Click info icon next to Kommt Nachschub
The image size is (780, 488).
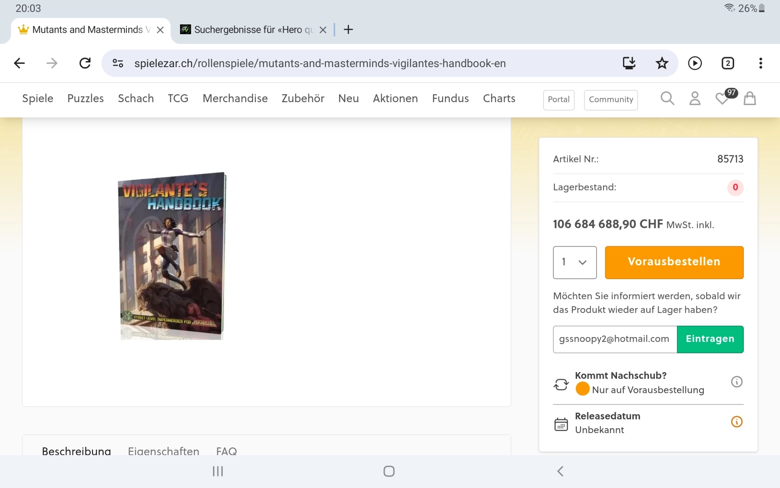tap(737, 382)
